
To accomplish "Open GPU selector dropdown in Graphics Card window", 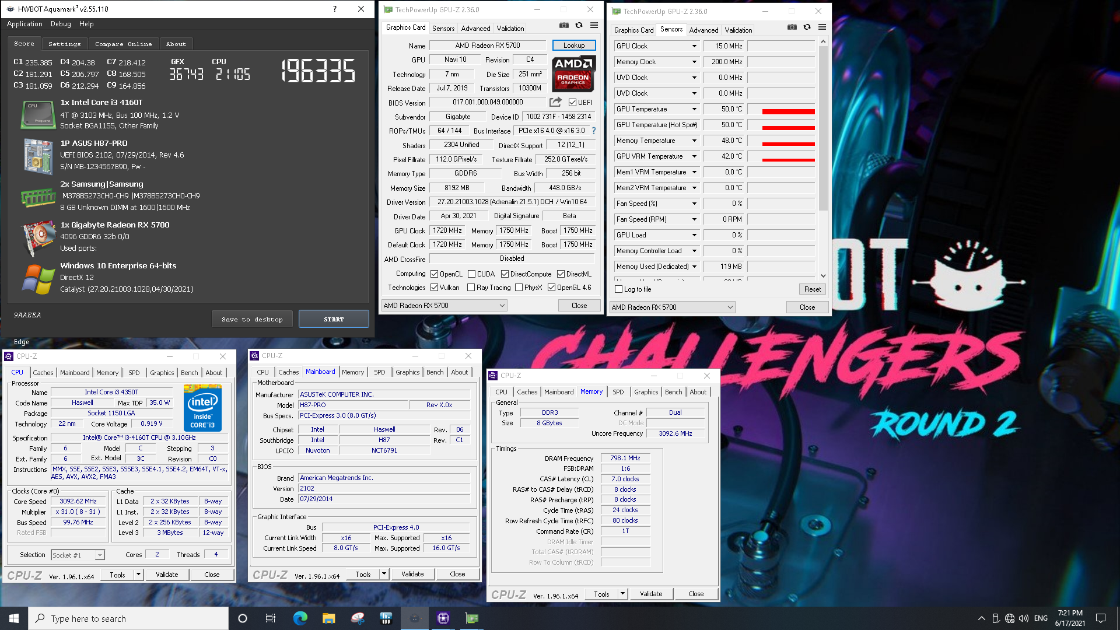I will pyautogui.click(x=444, y=306).
